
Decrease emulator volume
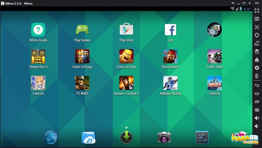point(256,126)
